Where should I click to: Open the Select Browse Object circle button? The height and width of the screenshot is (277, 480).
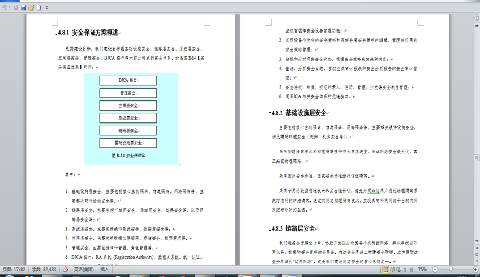(x=477, y=255)
